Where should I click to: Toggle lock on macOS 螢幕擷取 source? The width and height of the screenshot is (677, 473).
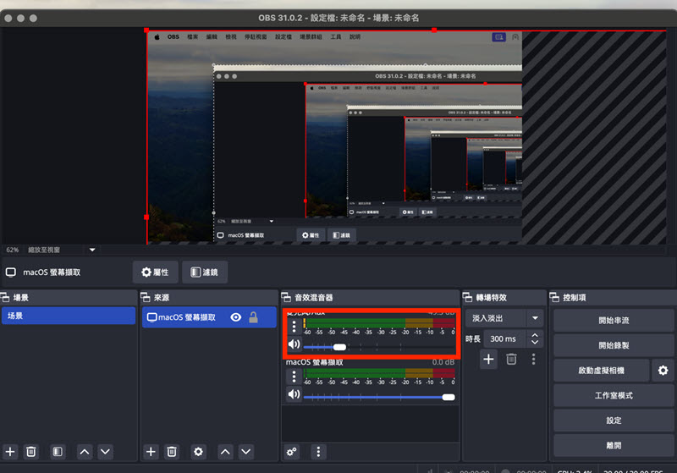[253, 317]
